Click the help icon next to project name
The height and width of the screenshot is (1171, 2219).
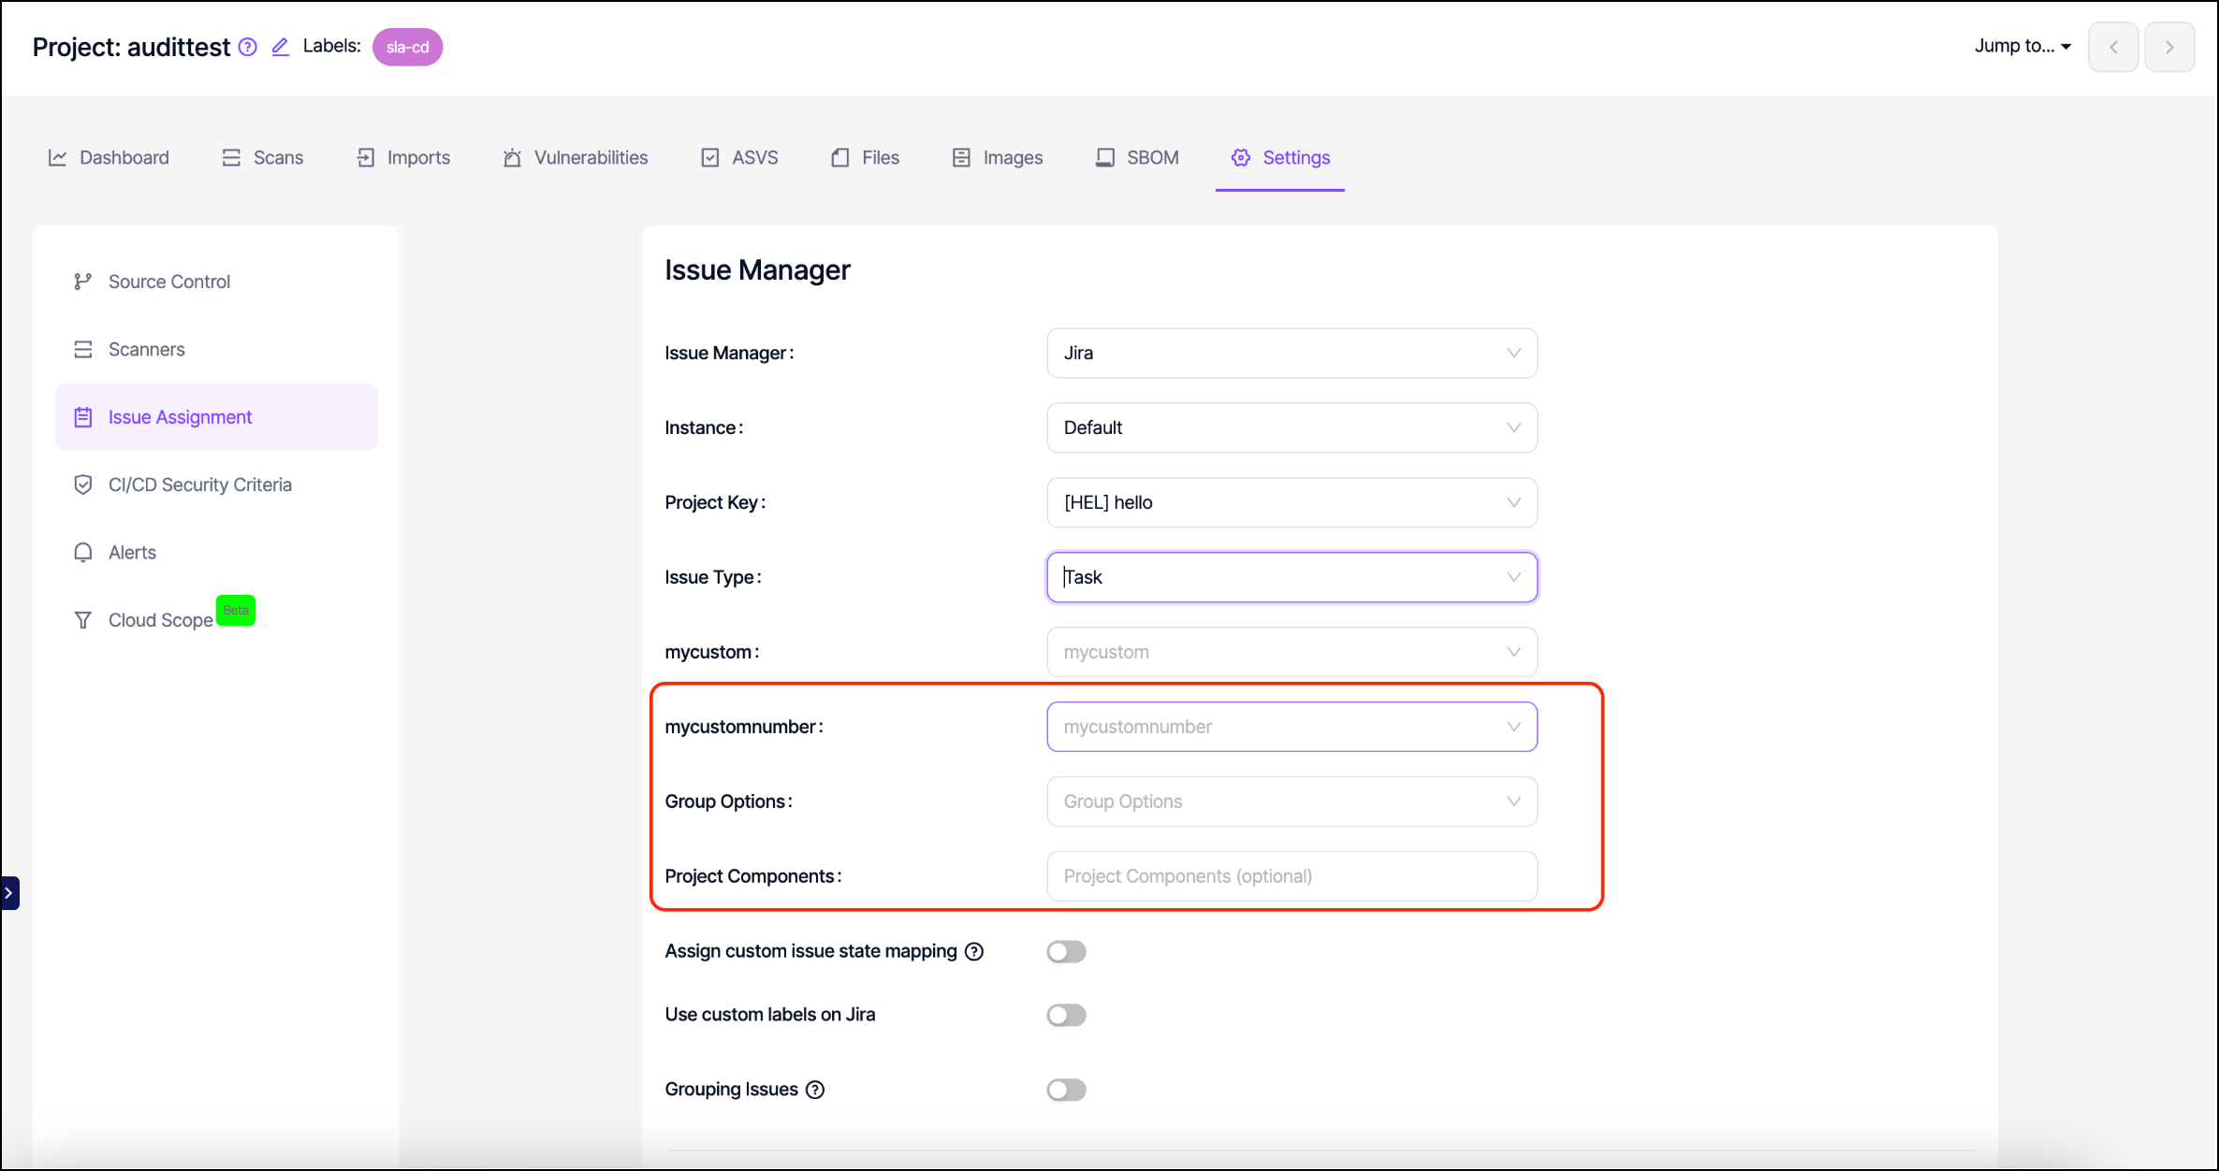pos(247,47)
